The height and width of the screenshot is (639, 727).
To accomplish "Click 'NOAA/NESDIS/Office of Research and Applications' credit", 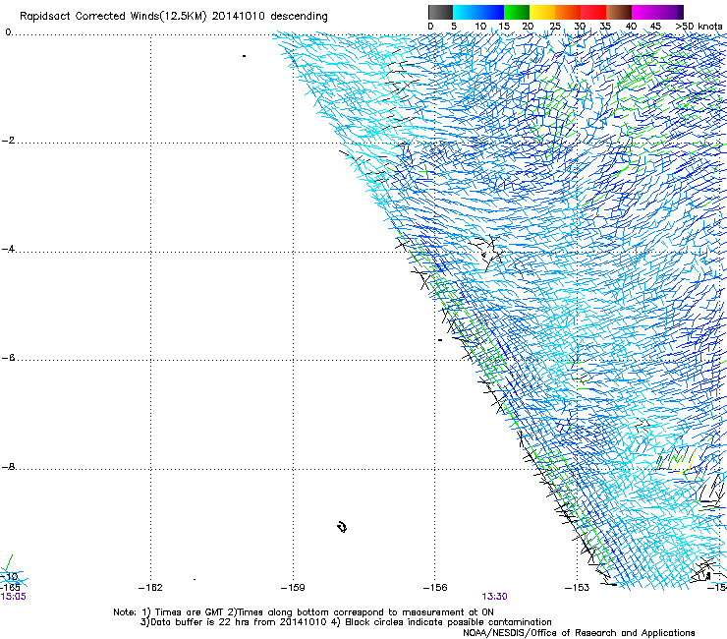I will (x=579, y=633).
